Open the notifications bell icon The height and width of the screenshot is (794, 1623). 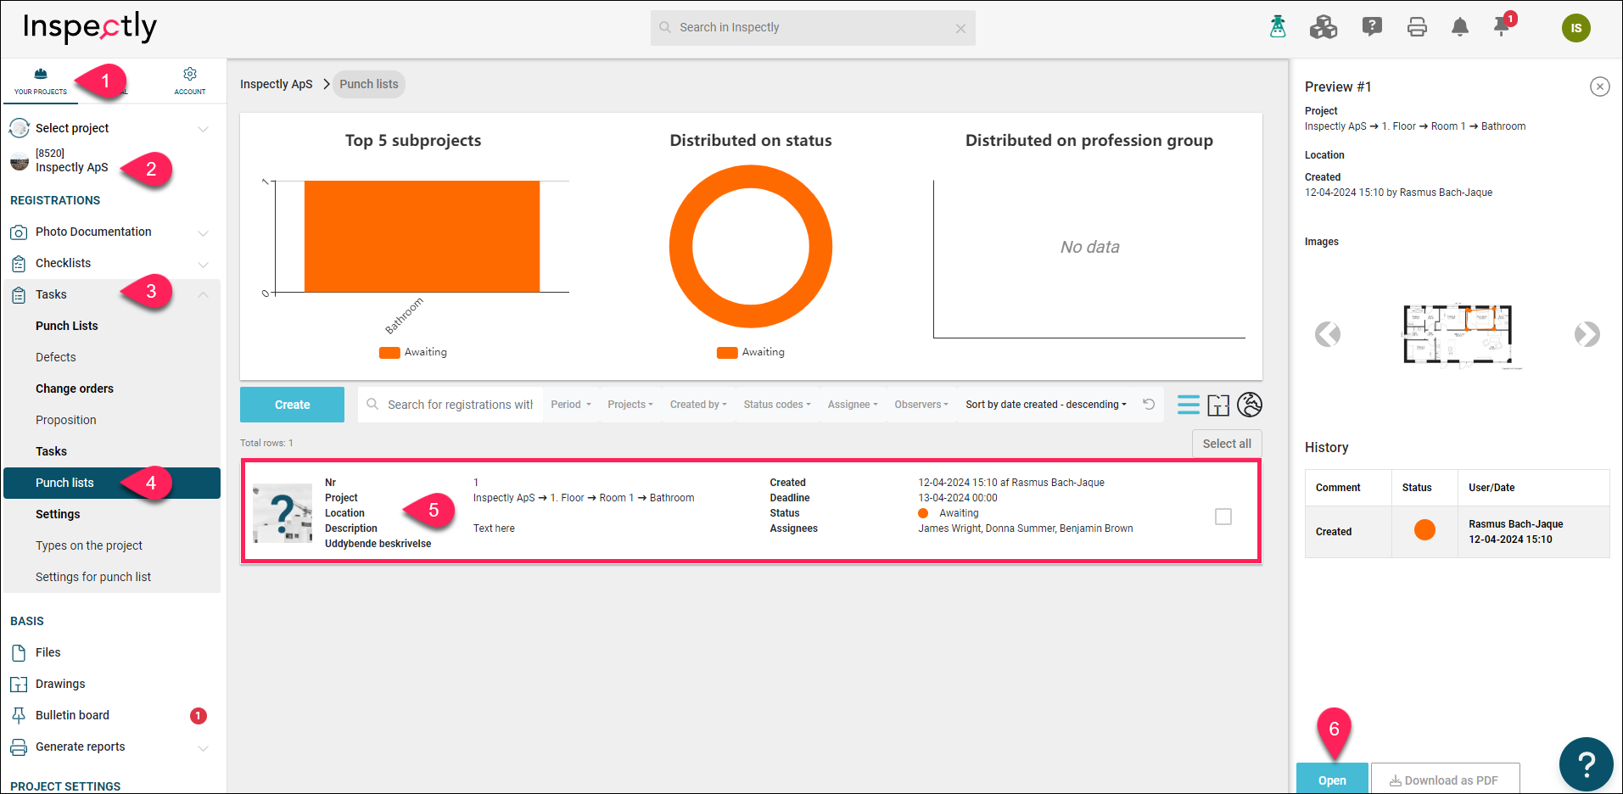[x=1460, y=28]
